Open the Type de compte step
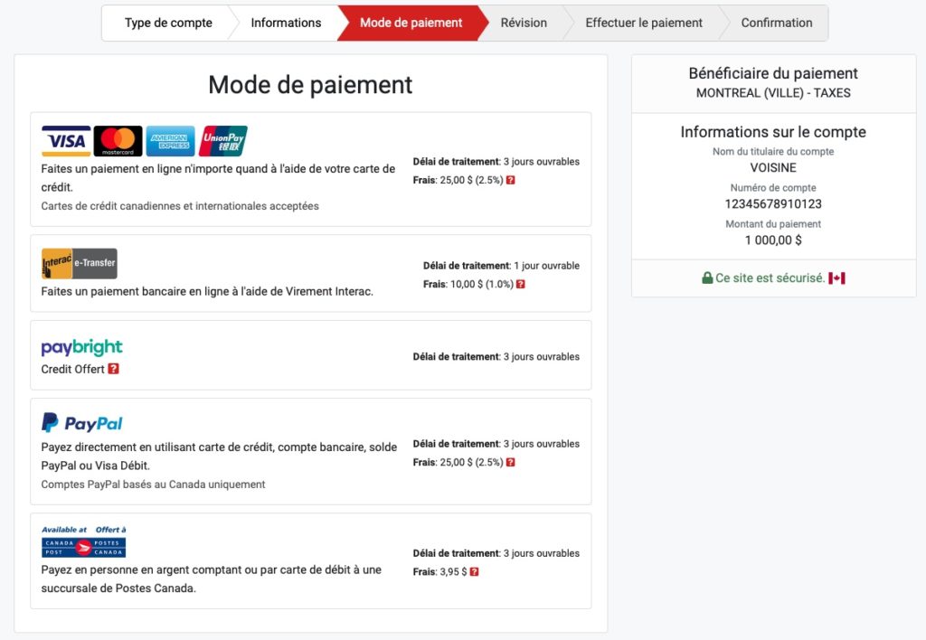This screenshot has width=926, height=640. click(167, 22)
